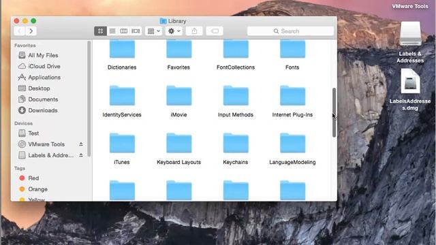The height and width of the screenshot is (245, 436).
Task: Focus the Finder Search field
Action: 290,31
